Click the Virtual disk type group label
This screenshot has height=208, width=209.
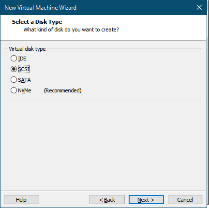click(27, 49)
